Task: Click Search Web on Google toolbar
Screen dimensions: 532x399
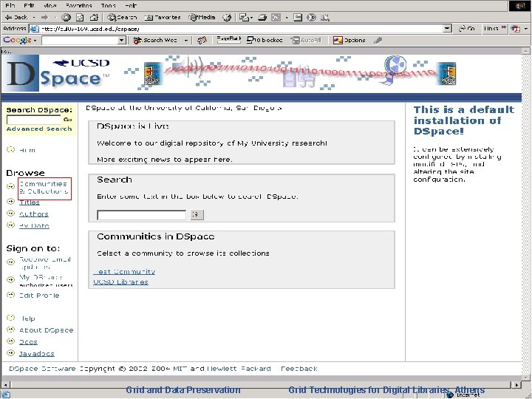Action: (x=155, y=41)
